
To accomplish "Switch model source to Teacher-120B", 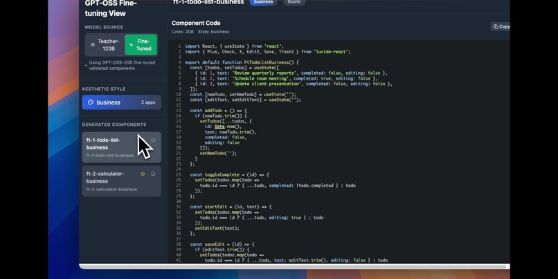I will (x=105, y=45).
